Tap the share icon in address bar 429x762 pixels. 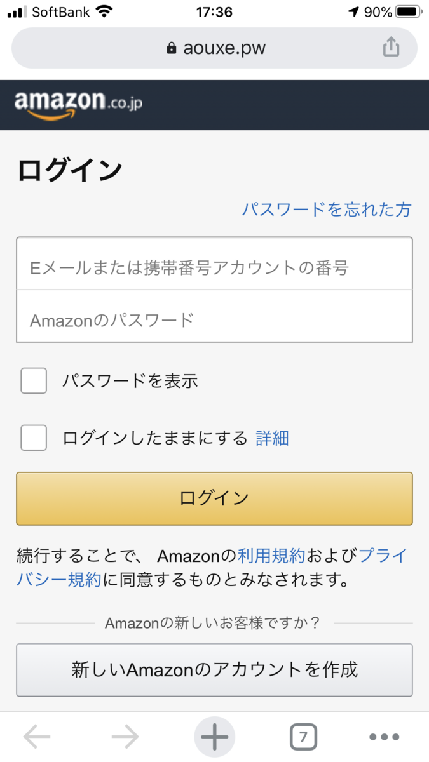click(x=391, y=47)
